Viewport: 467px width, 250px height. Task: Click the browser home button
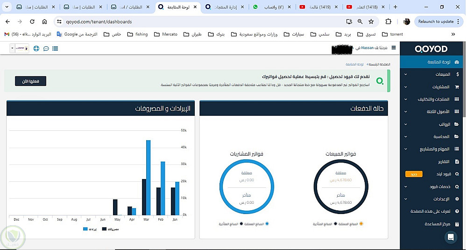(44, 21)
